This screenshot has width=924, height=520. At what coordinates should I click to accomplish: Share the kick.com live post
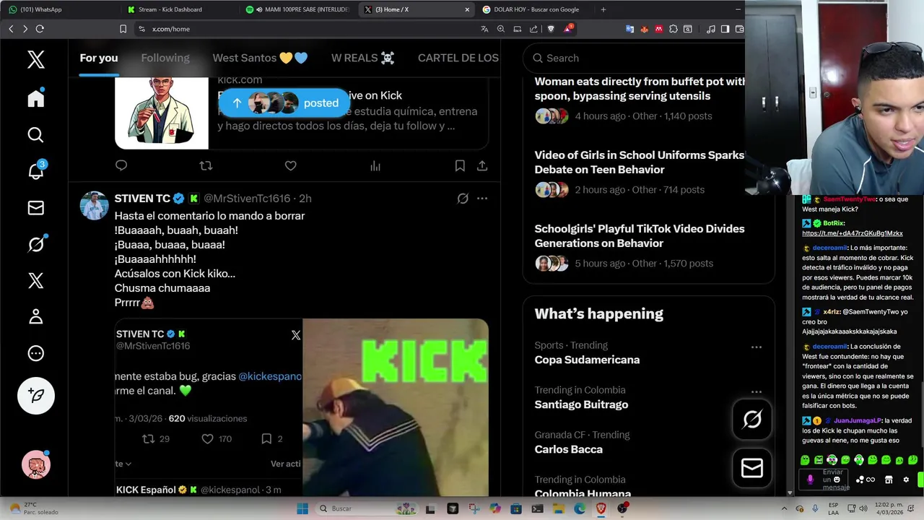(x=482, y=165)
